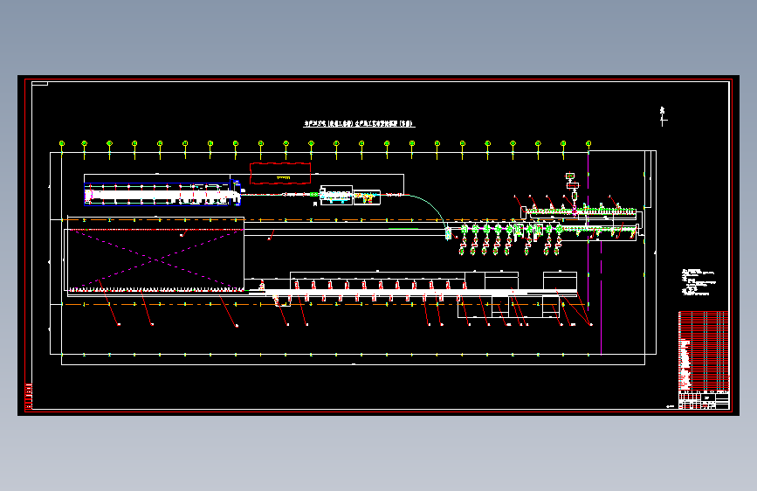The height and width of the screenshot is (491, 757).
Task: Select the white equipment box beside green block
Action: tap(336, 195)
